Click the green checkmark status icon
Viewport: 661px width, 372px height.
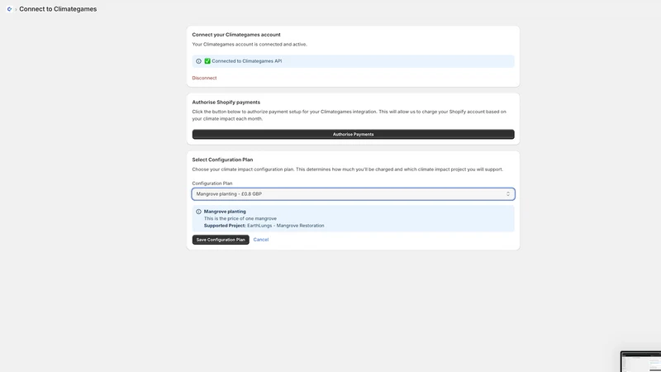207,61
